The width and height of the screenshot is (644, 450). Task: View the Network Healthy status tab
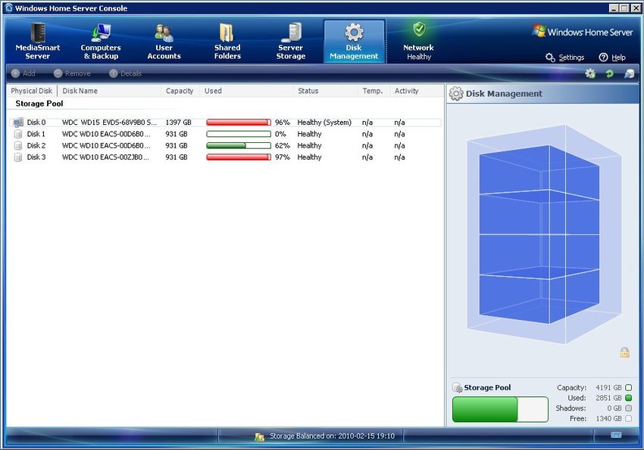click(418, 42)
